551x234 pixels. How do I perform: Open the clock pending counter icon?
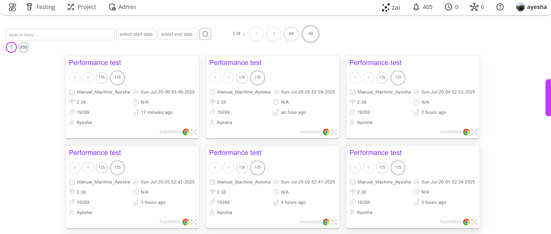tap(448, 7)
